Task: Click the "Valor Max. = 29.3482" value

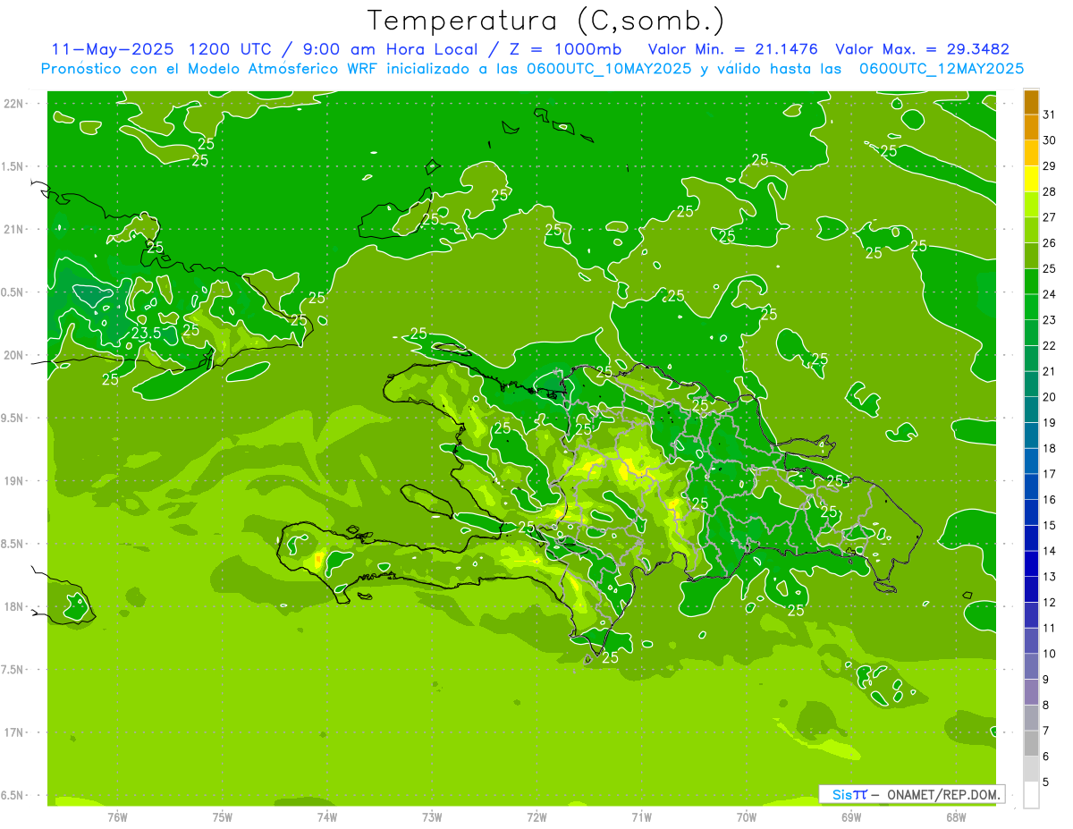Action: (x=922, y=49)
